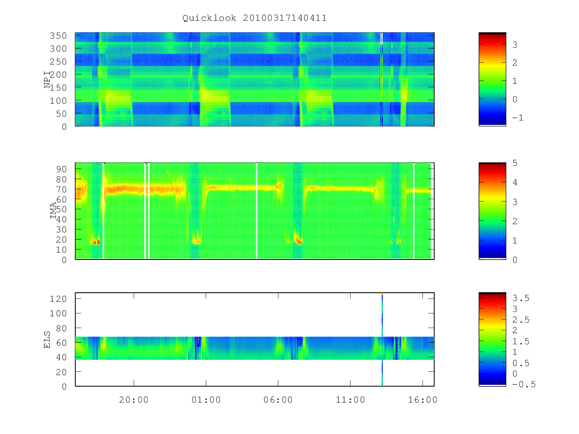The image size is (579, 434).
Task: Click the 06:00 time axis label
Action: click(x=278, y=400)
